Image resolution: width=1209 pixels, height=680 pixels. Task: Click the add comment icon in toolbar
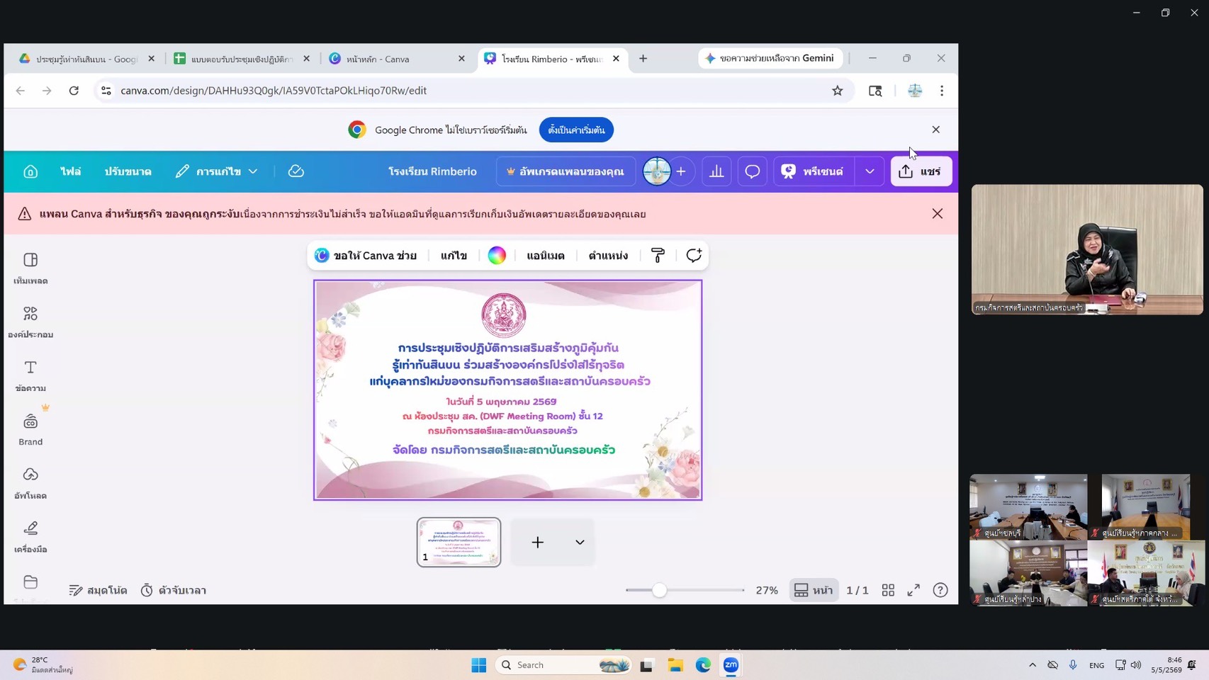[x=694, y=256]
